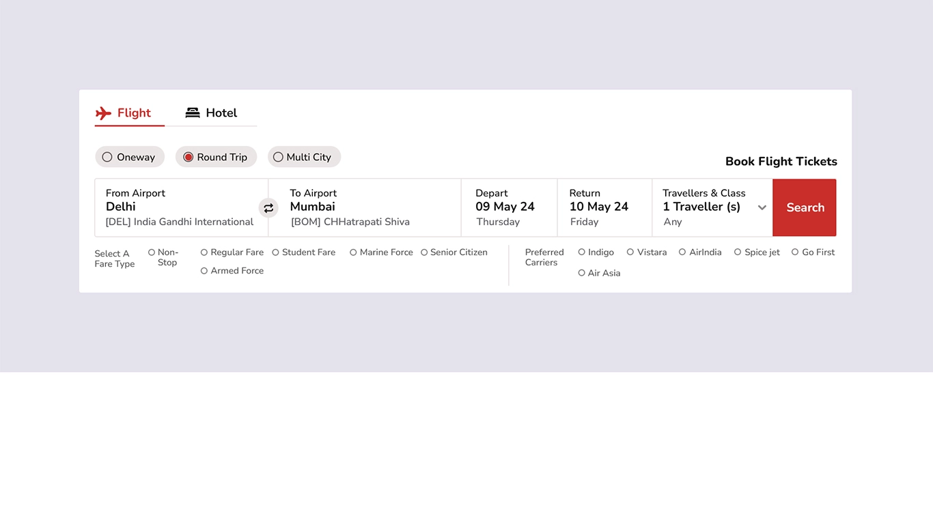Select AirIndia preferred carrier
The width and height of the screenshot is (933, 524).
tap(681, 252)
